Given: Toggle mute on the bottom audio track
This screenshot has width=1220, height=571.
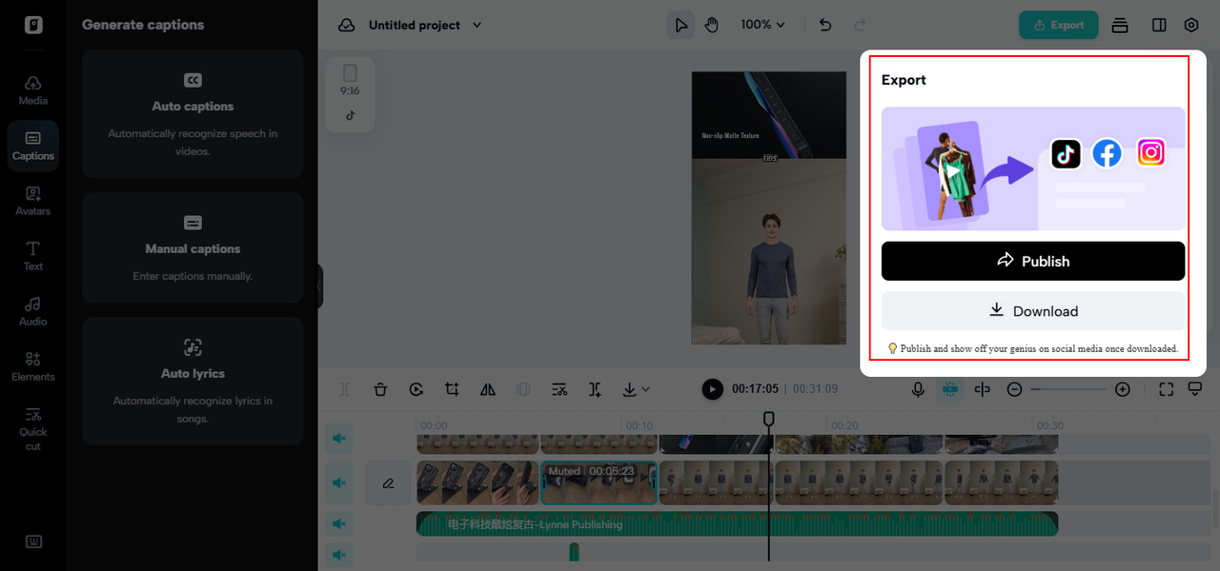Looking at the screenshot, I should pyautogui.click(x=338, y=554).
